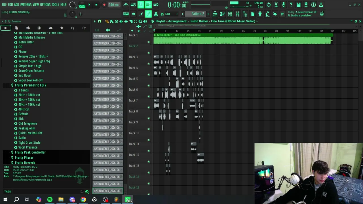This screenshot has height=204, width=363.
Task: Open the Browser options arrow menu
Action: [x=2, y=21]
